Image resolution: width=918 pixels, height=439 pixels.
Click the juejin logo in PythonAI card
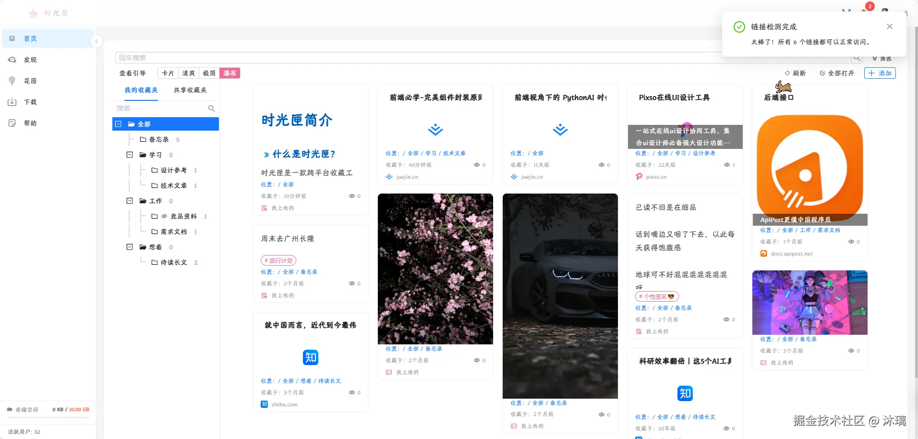pos(560,130)
